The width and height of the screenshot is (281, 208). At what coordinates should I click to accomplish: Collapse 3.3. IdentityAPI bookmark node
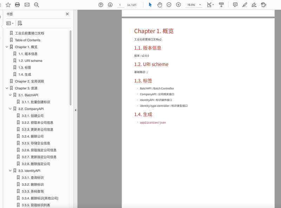[10, 171]
